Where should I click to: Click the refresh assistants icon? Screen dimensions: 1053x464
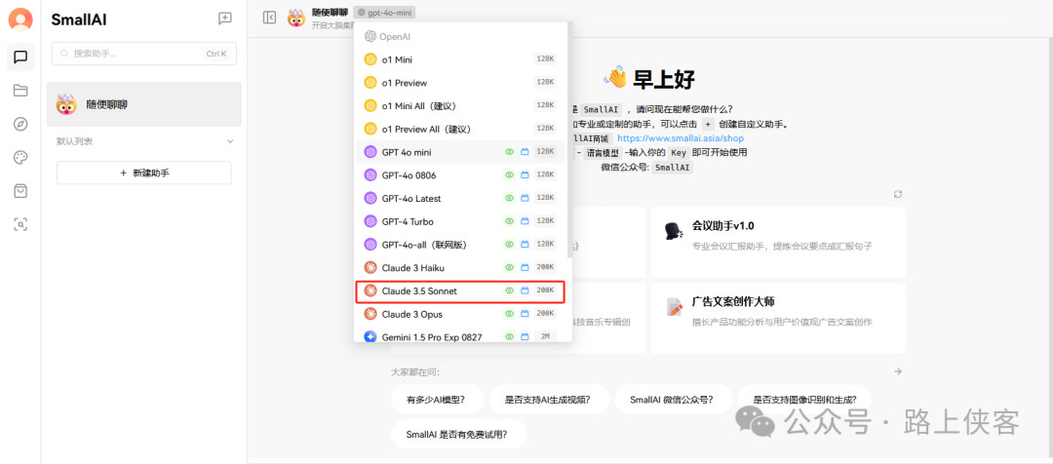point(898,194)
